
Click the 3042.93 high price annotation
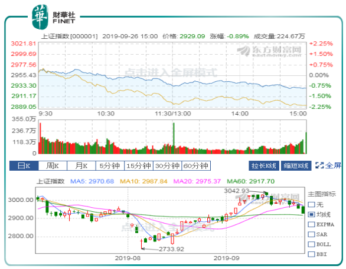point(237,191)
